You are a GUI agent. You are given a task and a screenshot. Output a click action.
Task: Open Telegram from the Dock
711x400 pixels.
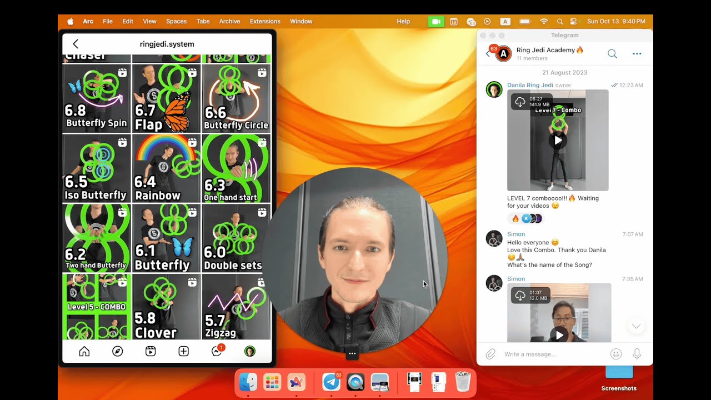tap(332, 382)
